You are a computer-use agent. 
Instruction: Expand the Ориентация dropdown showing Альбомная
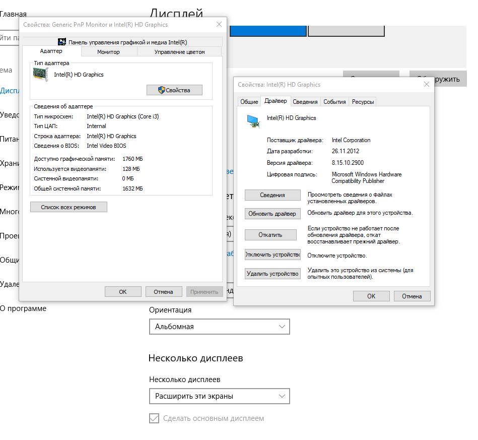pyautogui.click(x=220, y=327)
